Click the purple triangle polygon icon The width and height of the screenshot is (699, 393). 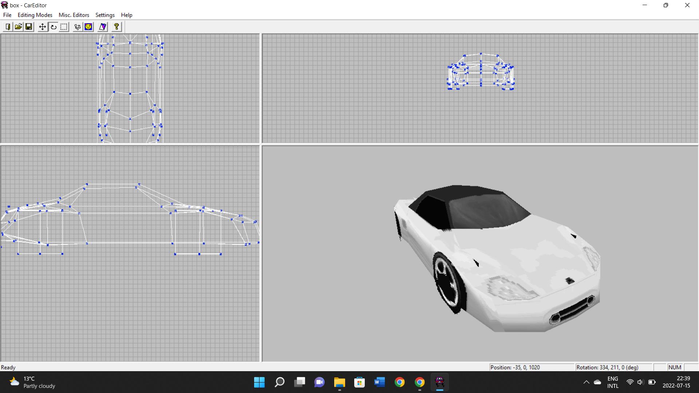point(103,27)
